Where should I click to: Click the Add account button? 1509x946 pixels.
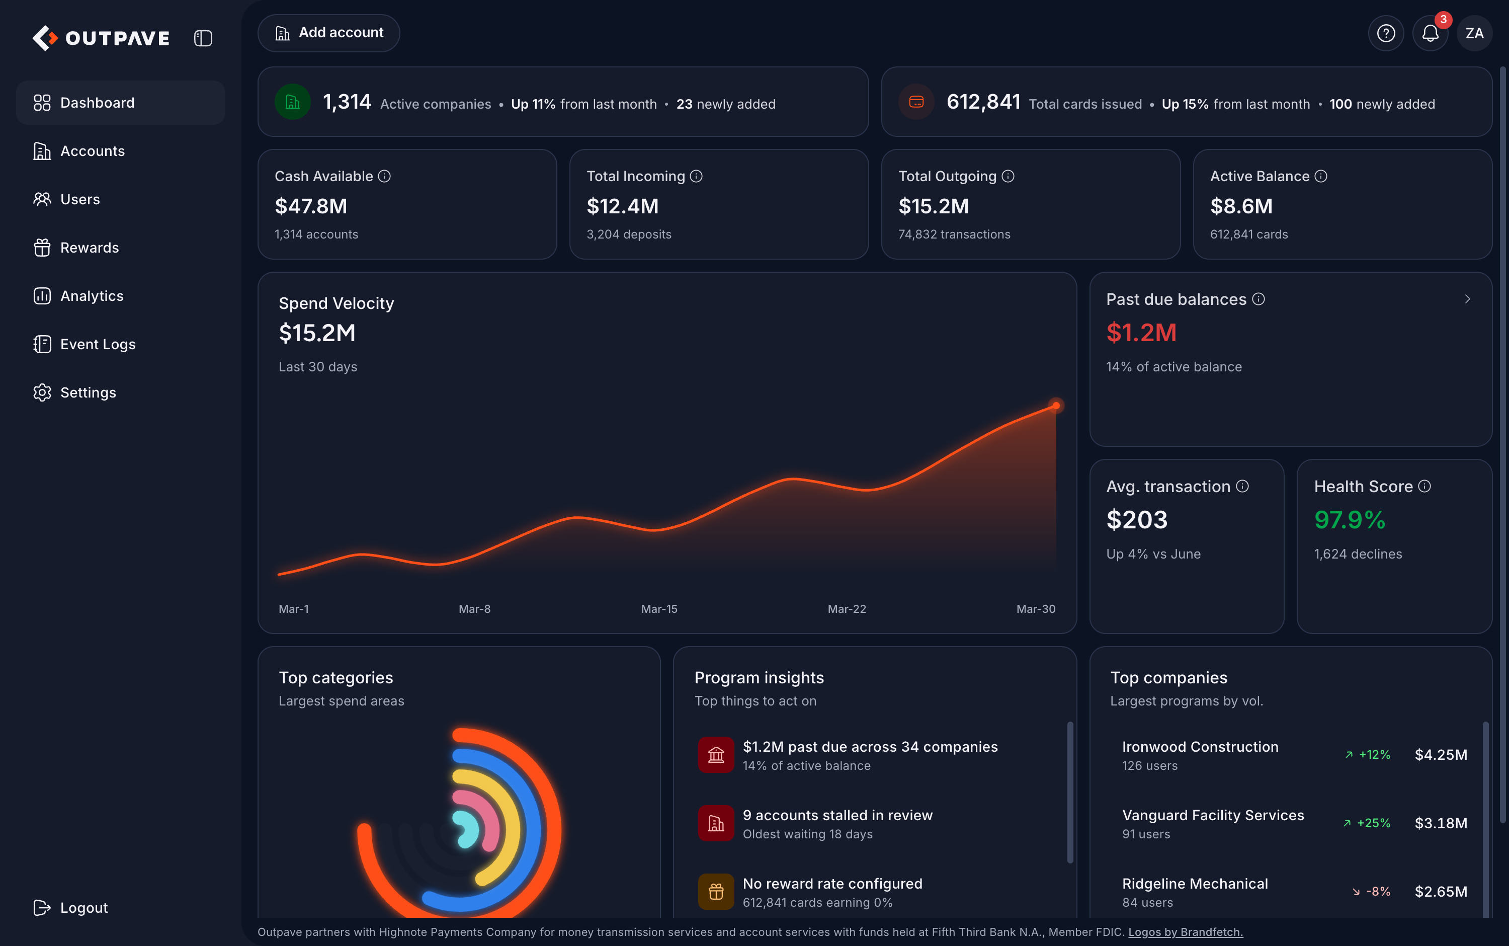point(329,33)
